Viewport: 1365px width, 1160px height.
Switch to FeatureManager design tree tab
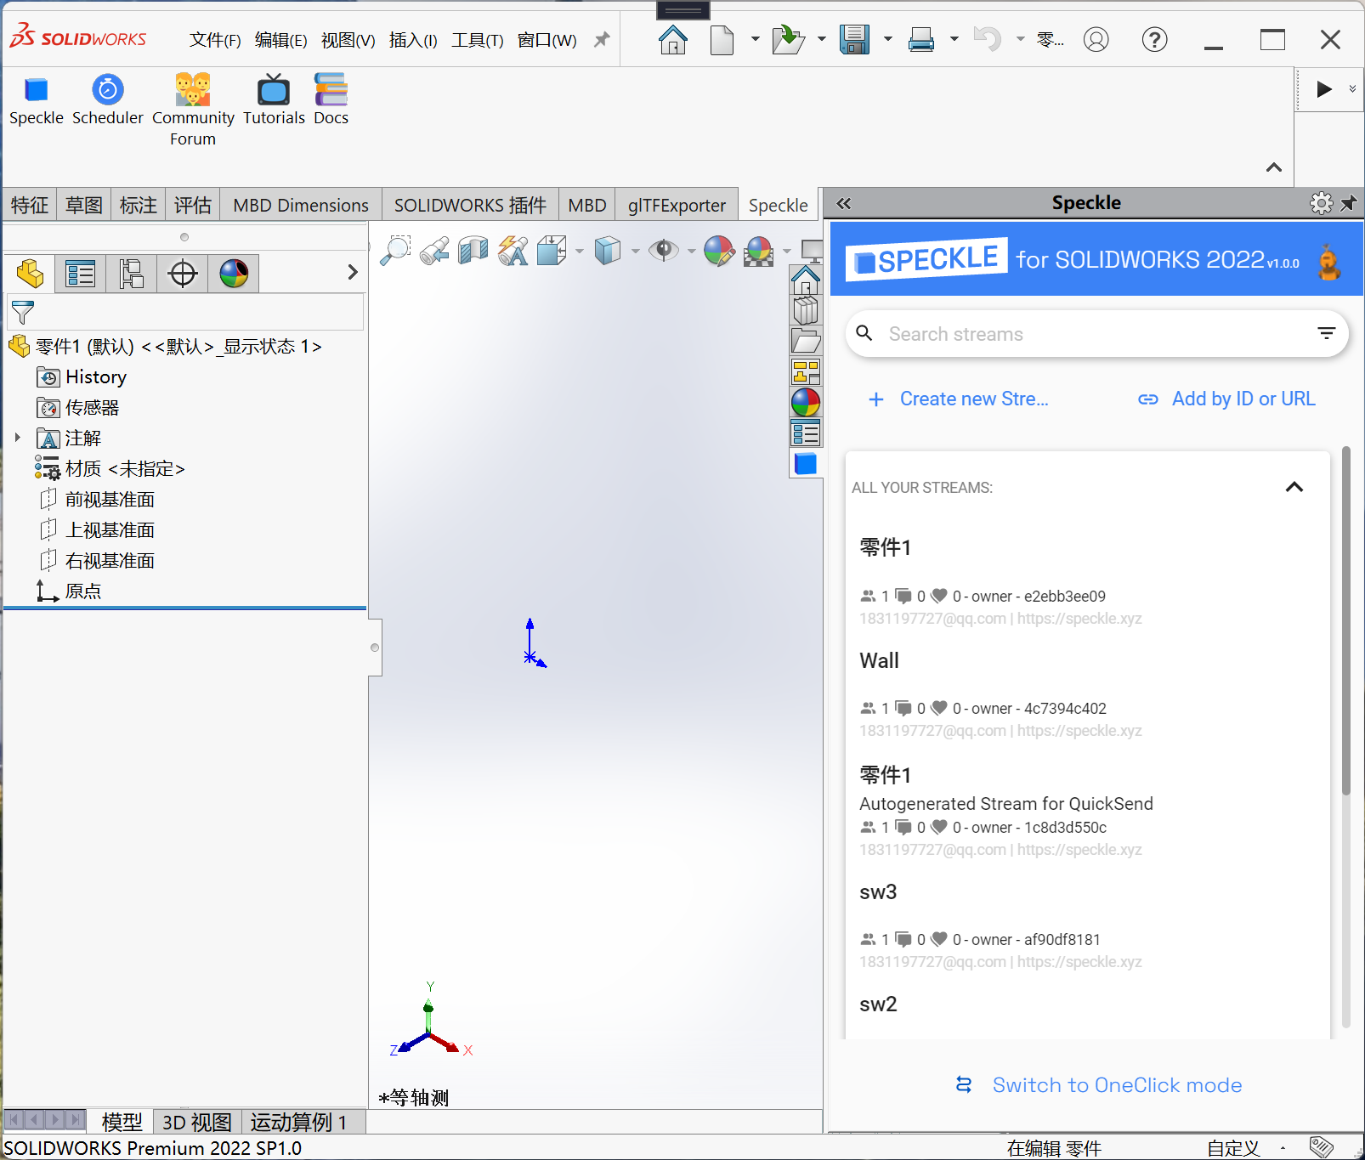[30, 274]
